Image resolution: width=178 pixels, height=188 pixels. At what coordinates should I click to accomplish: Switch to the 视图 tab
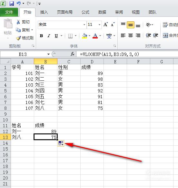pos(136,12)
